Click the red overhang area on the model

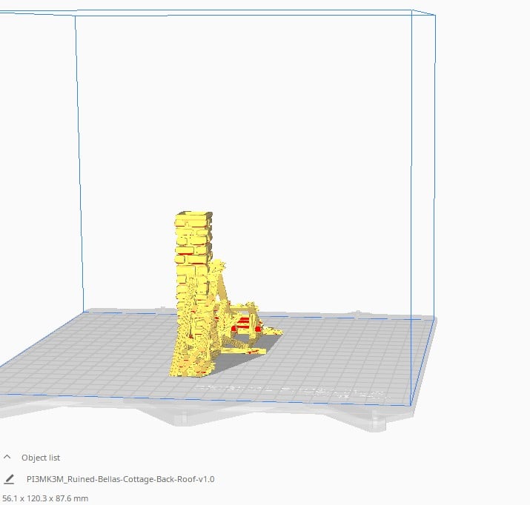241,326
